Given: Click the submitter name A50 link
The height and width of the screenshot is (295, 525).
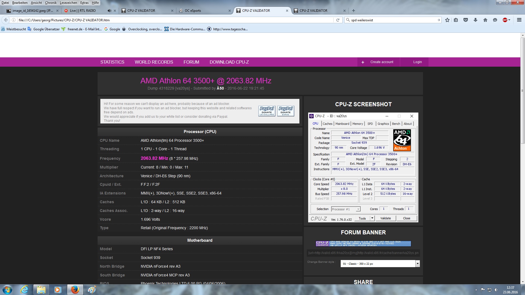Looking at the screenshot, I should pos(220,88).
